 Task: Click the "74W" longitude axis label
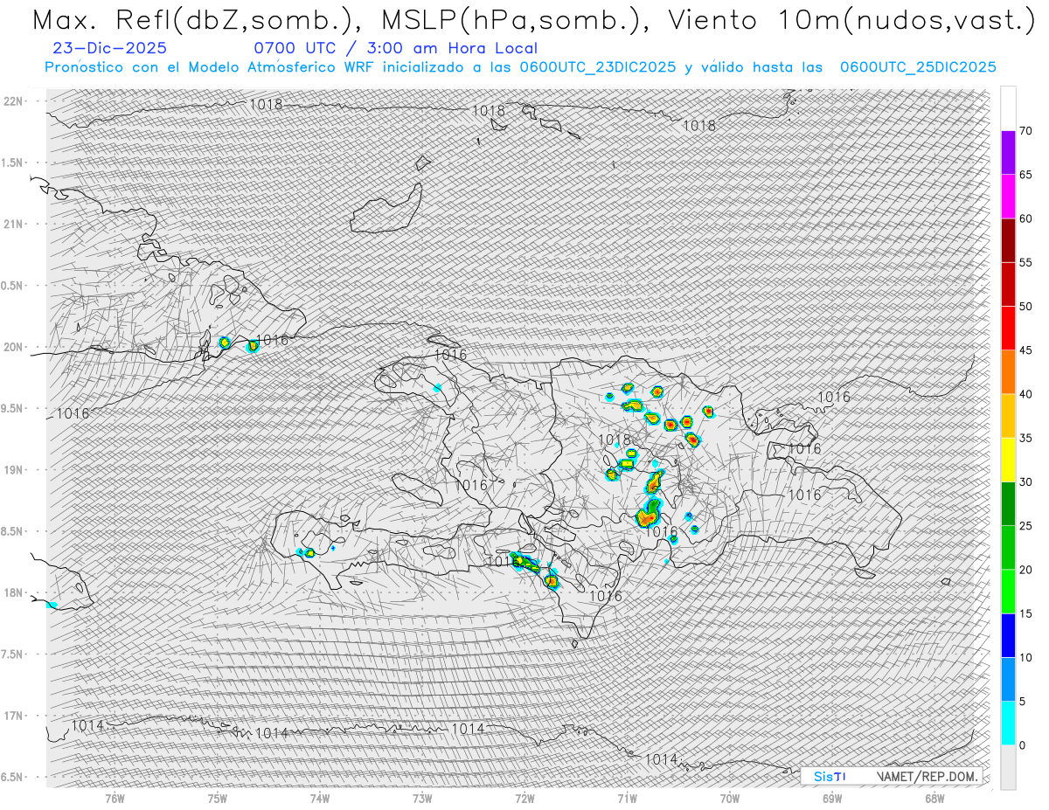(x=319, y=798)
